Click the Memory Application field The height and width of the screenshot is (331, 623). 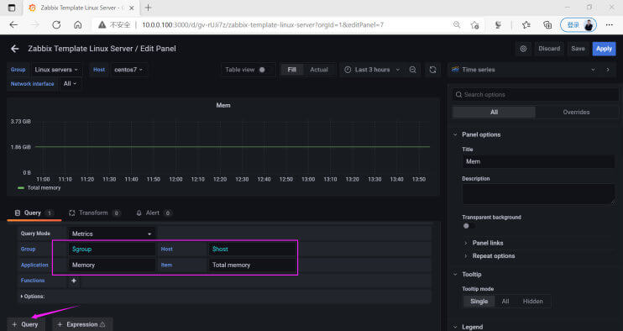coord(111,265)
